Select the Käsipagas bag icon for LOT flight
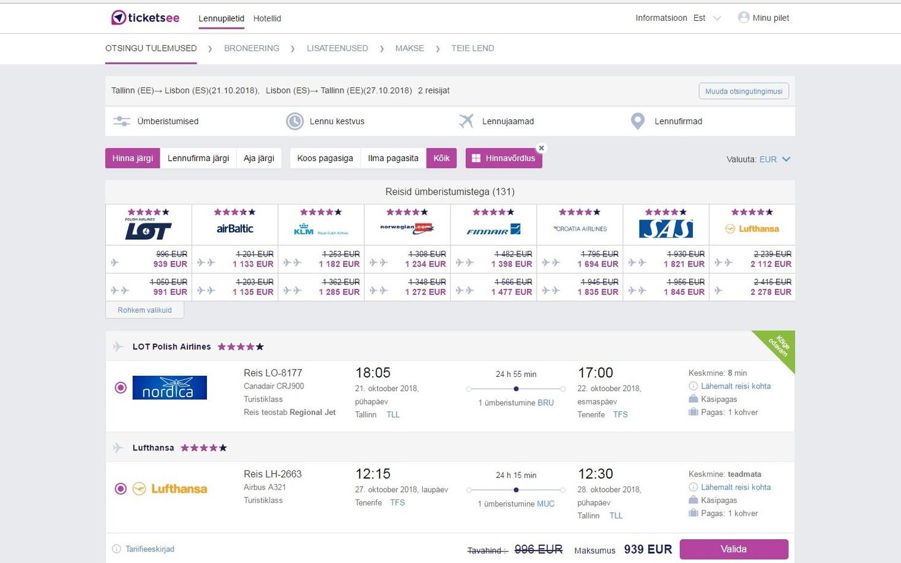Viewport: 901px width, 563px height. pos(693,399)
